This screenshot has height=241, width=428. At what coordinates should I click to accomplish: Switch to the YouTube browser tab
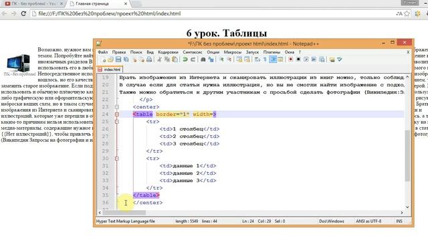click(x=33, y=4)
